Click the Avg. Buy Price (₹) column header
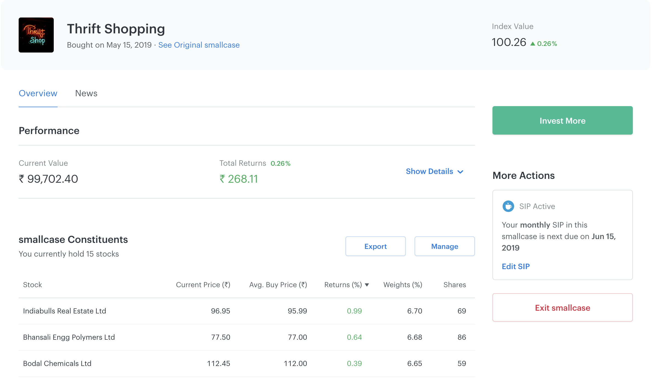Screen dimensions: 663x378 tap(278, 285)
